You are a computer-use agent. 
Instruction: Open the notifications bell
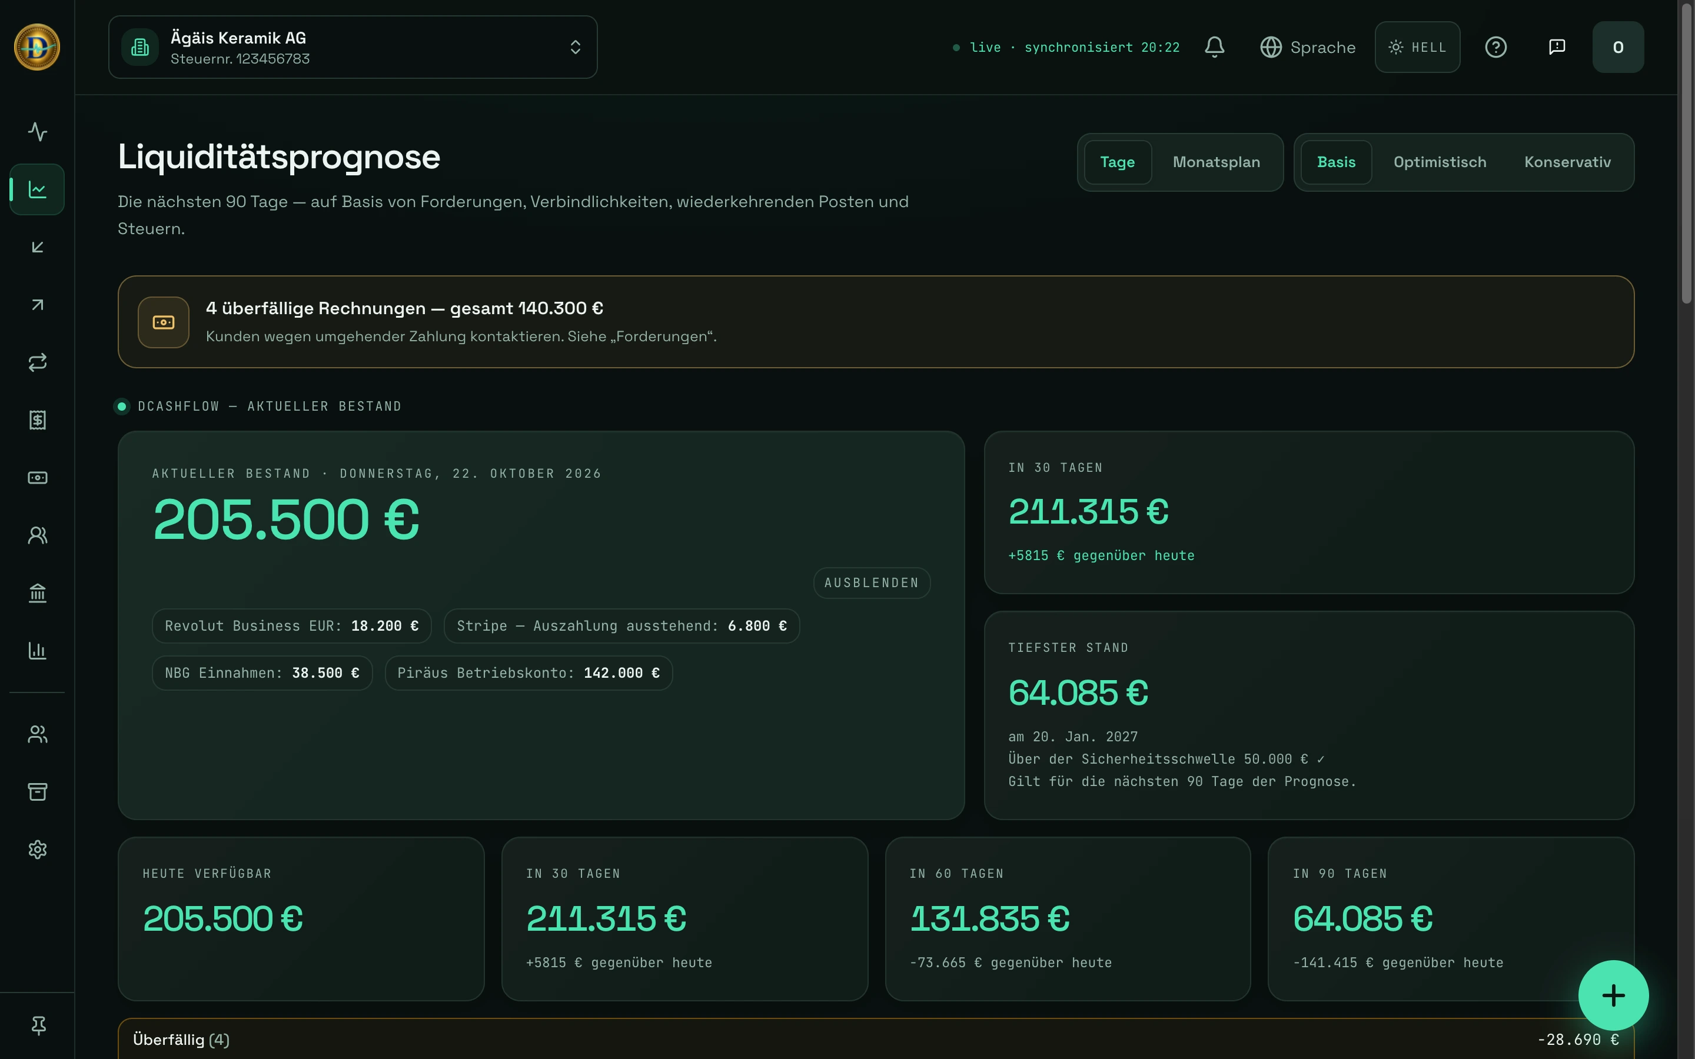pos(1215,47)
